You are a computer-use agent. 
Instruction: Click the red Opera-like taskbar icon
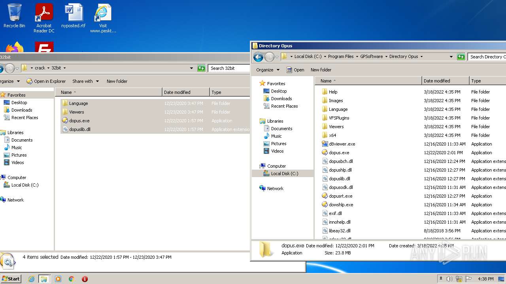pos(85,279)
